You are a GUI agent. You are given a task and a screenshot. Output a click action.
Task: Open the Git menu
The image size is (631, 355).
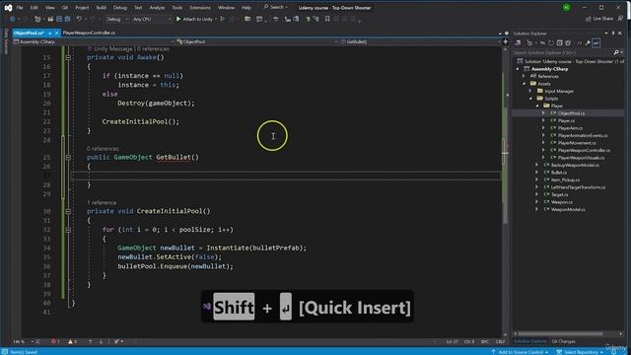click(x=65, y=8)
